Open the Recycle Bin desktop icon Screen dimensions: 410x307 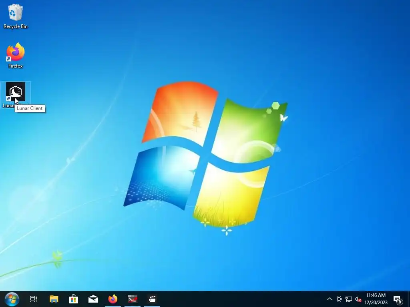(16, 16)
